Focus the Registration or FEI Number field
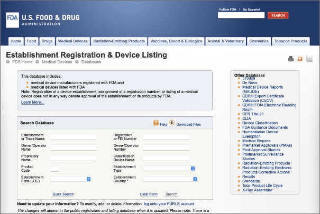 pos(166,137)
